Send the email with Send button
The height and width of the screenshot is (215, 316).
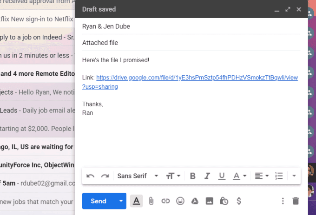99,201
